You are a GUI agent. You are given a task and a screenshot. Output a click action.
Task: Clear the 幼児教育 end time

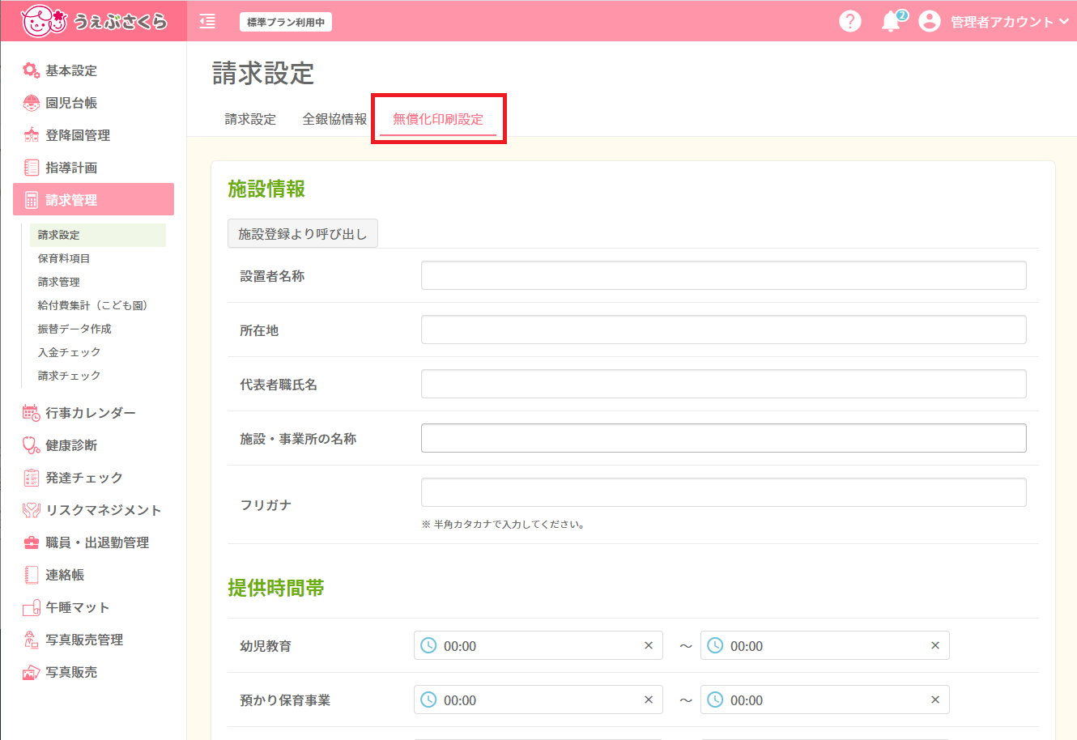point(935,645)
